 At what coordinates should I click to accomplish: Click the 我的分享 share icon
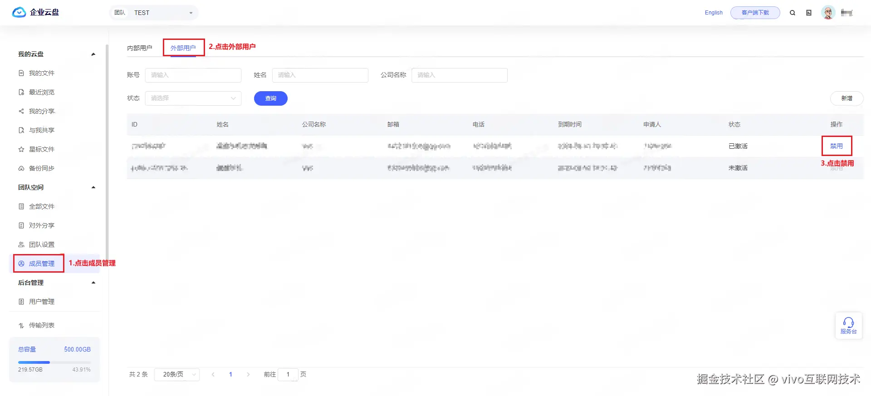(21, 111)
